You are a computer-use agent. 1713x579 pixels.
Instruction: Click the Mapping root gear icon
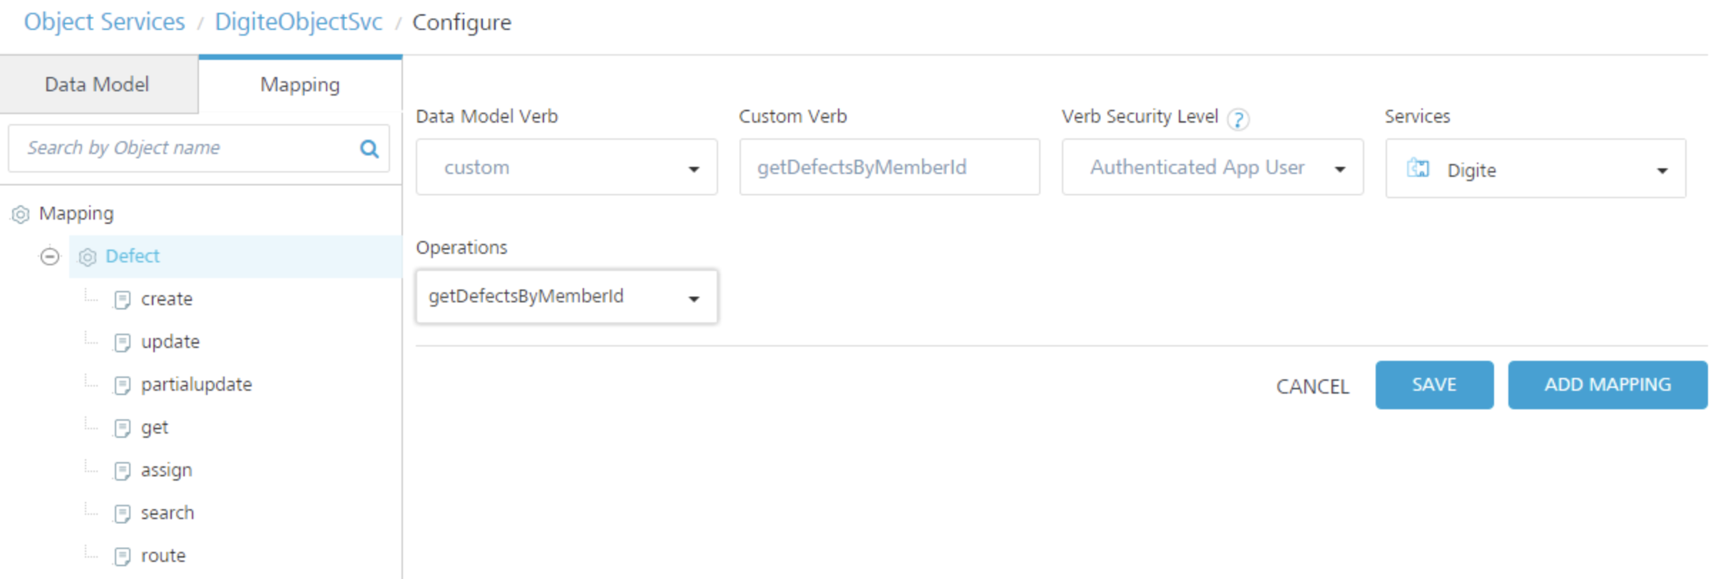coord(21,214)
